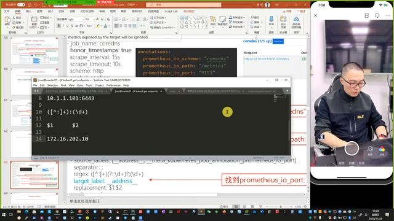This screenshot has width=394, height=221.
Task: Click the Paste icon in the ribbon
Action: 7,20
